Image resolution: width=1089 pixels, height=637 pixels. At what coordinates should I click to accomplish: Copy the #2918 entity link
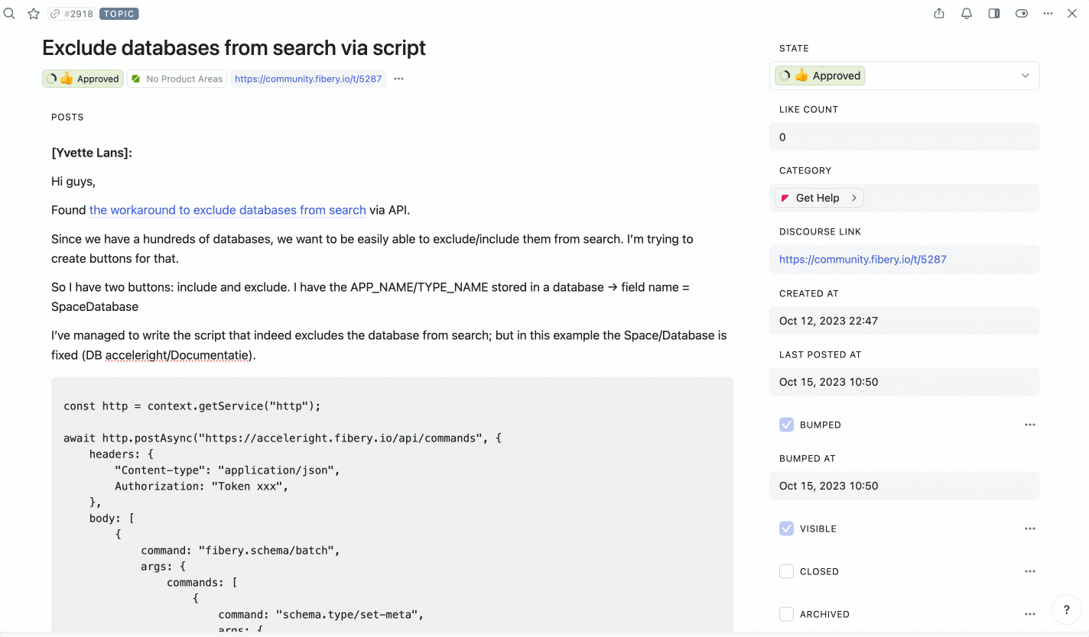pos(71,14)
